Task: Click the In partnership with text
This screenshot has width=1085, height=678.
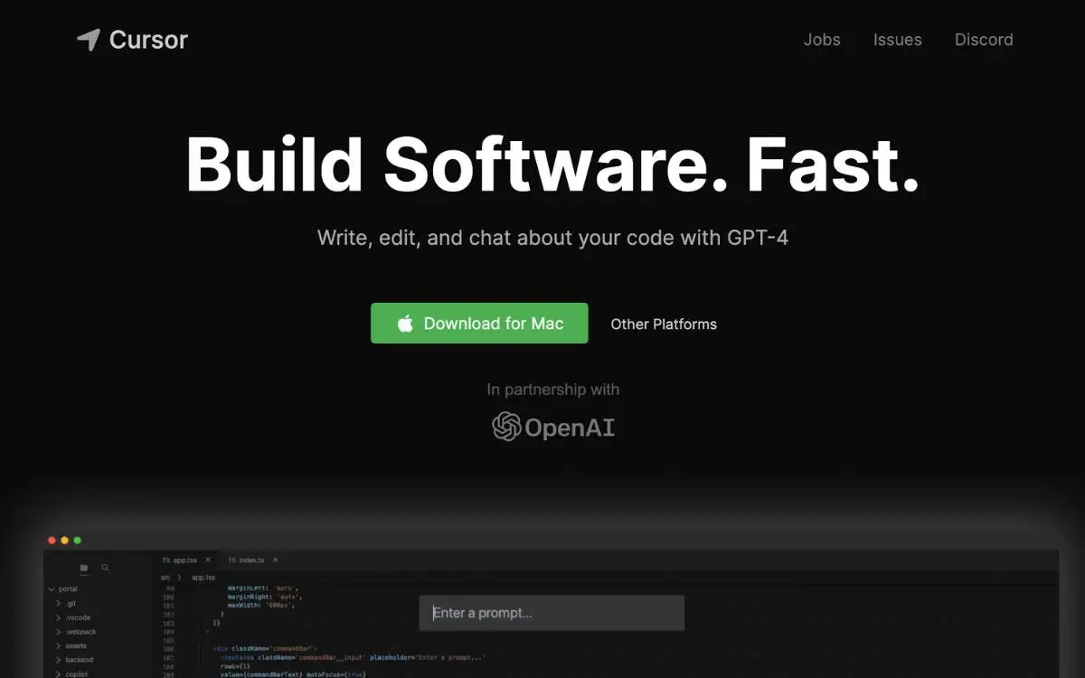Action: (552, 390)
